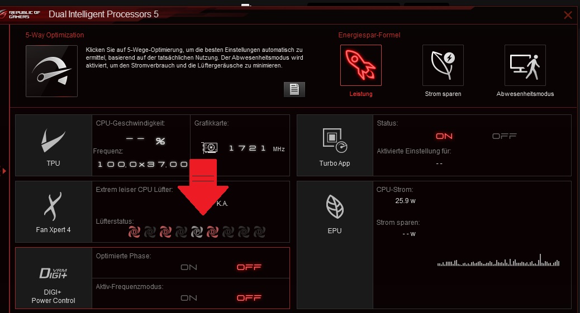Turn Turbo App status OFF

(x=504, y=136)
